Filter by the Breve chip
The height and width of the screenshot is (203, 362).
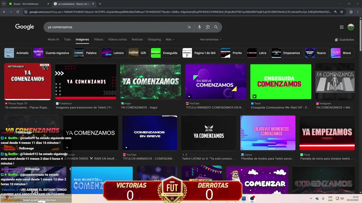click(x=342, y=53)
